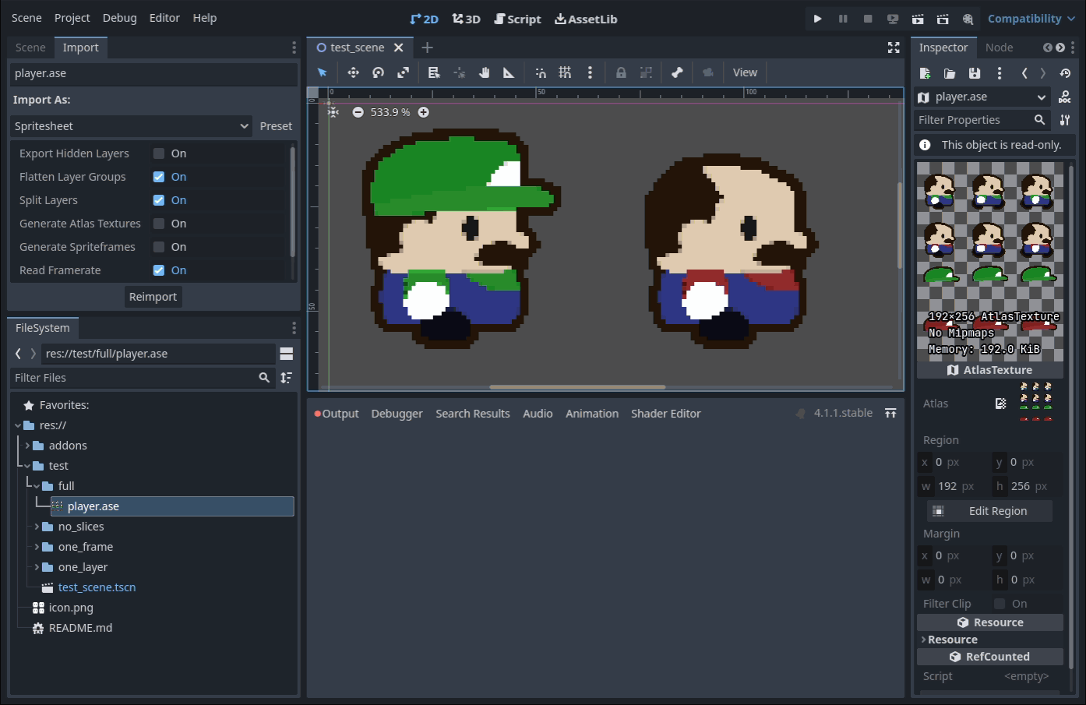Viewport: 1086px width, 705px height.
Task: Toggle Filter Clip checkbox
Action: [1000, 604]
